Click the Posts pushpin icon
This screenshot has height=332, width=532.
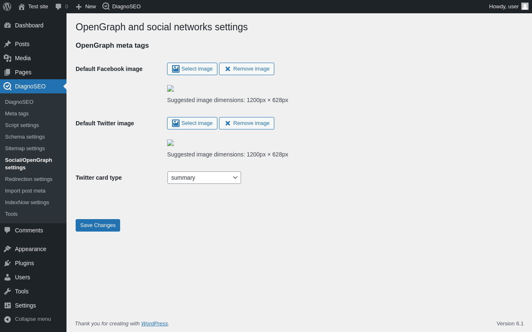coord(7,44)
